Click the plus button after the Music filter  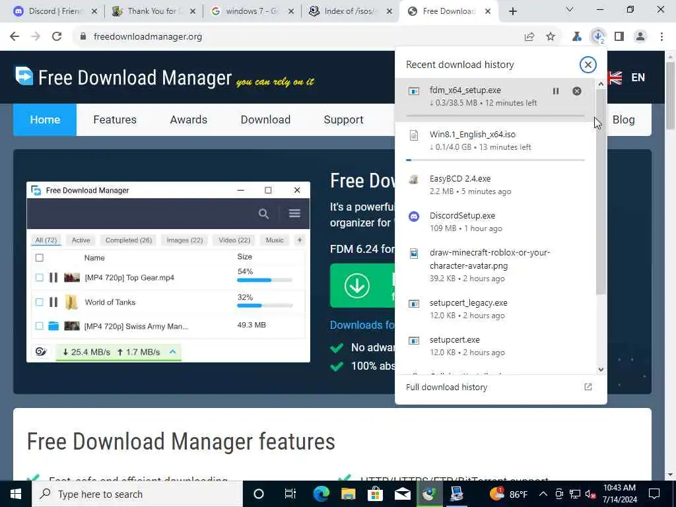[x=300, y=240]
